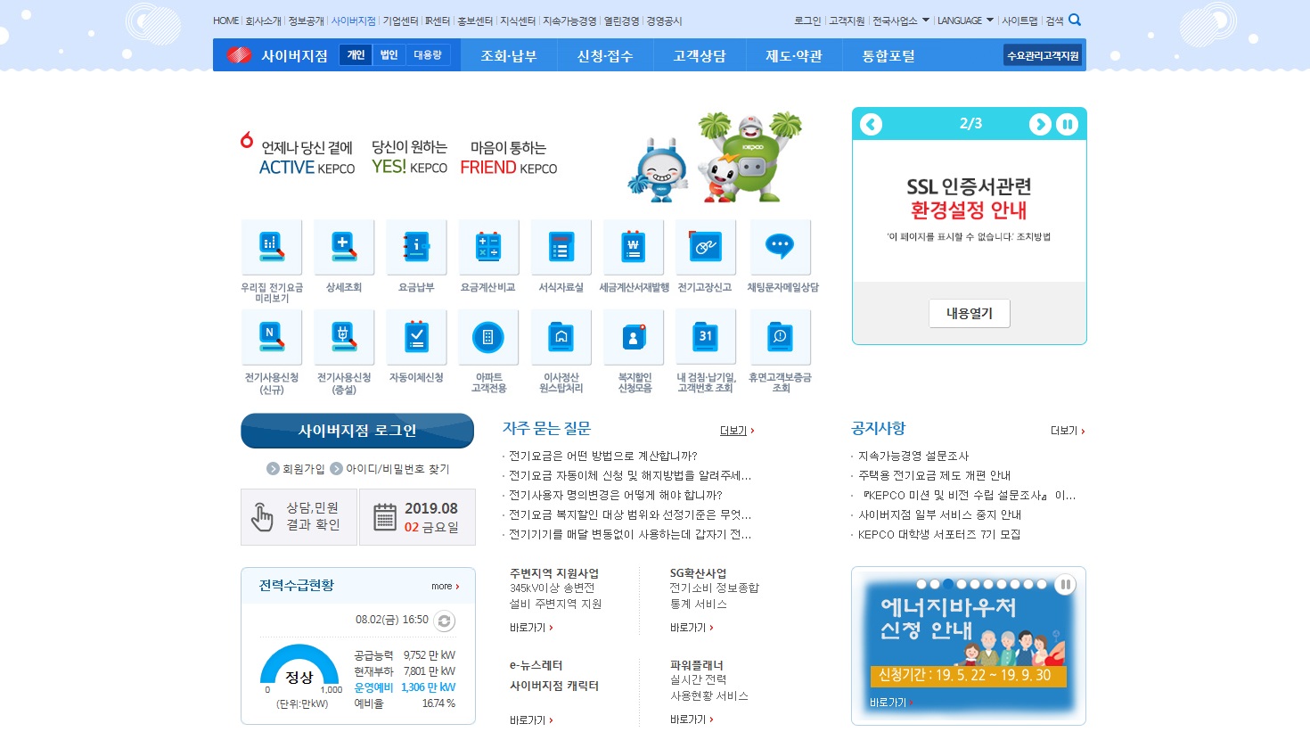The height and width of the screenshot is (732, 1310).
Task: Select the 개인 customer type toggle
Action: (x=356, y=55)
